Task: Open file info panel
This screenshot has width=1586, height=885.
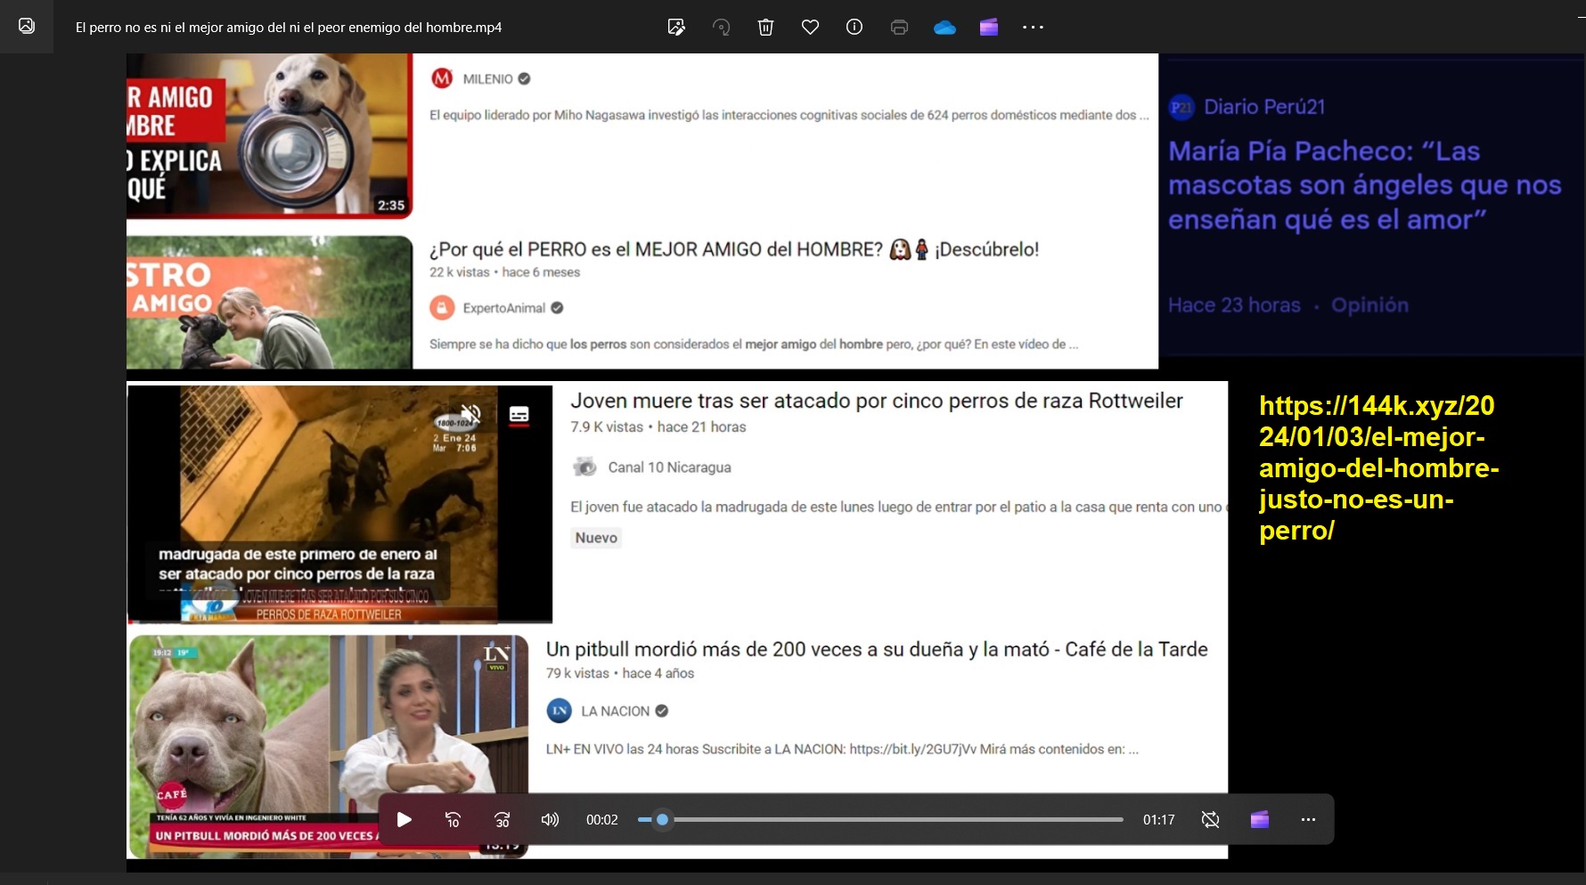Action: click(854, 28)
